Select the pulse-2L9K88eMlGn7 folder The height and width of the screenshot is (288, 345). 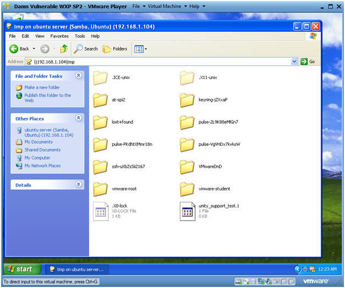click(x=209, y=122)
